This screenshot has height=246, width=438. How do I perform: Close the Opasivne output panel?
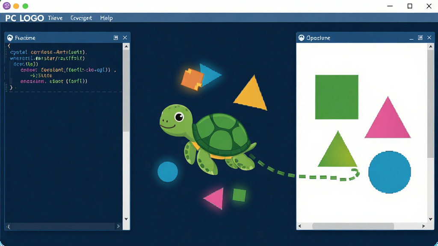point(429,38)
